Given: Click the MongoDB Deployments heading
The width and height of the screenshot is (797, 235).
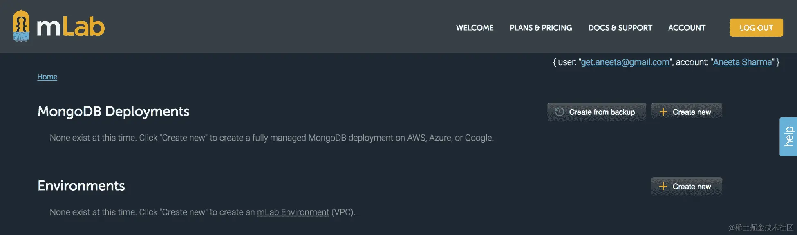Looking at the screenshot, I should pos(113,111).
